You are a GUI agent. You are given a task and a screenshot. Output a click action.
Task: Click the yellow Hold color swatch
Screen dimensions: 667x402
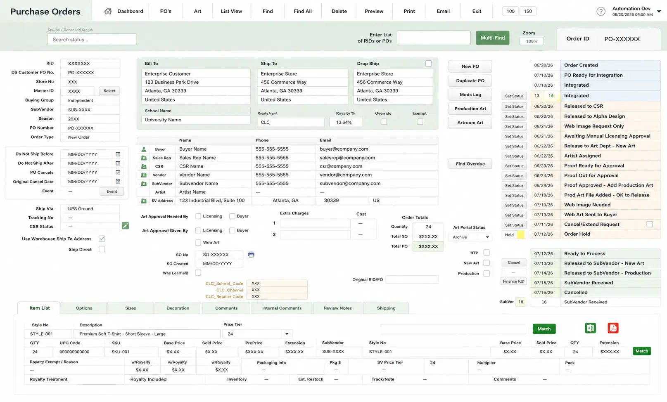click(x=520, y=235)
